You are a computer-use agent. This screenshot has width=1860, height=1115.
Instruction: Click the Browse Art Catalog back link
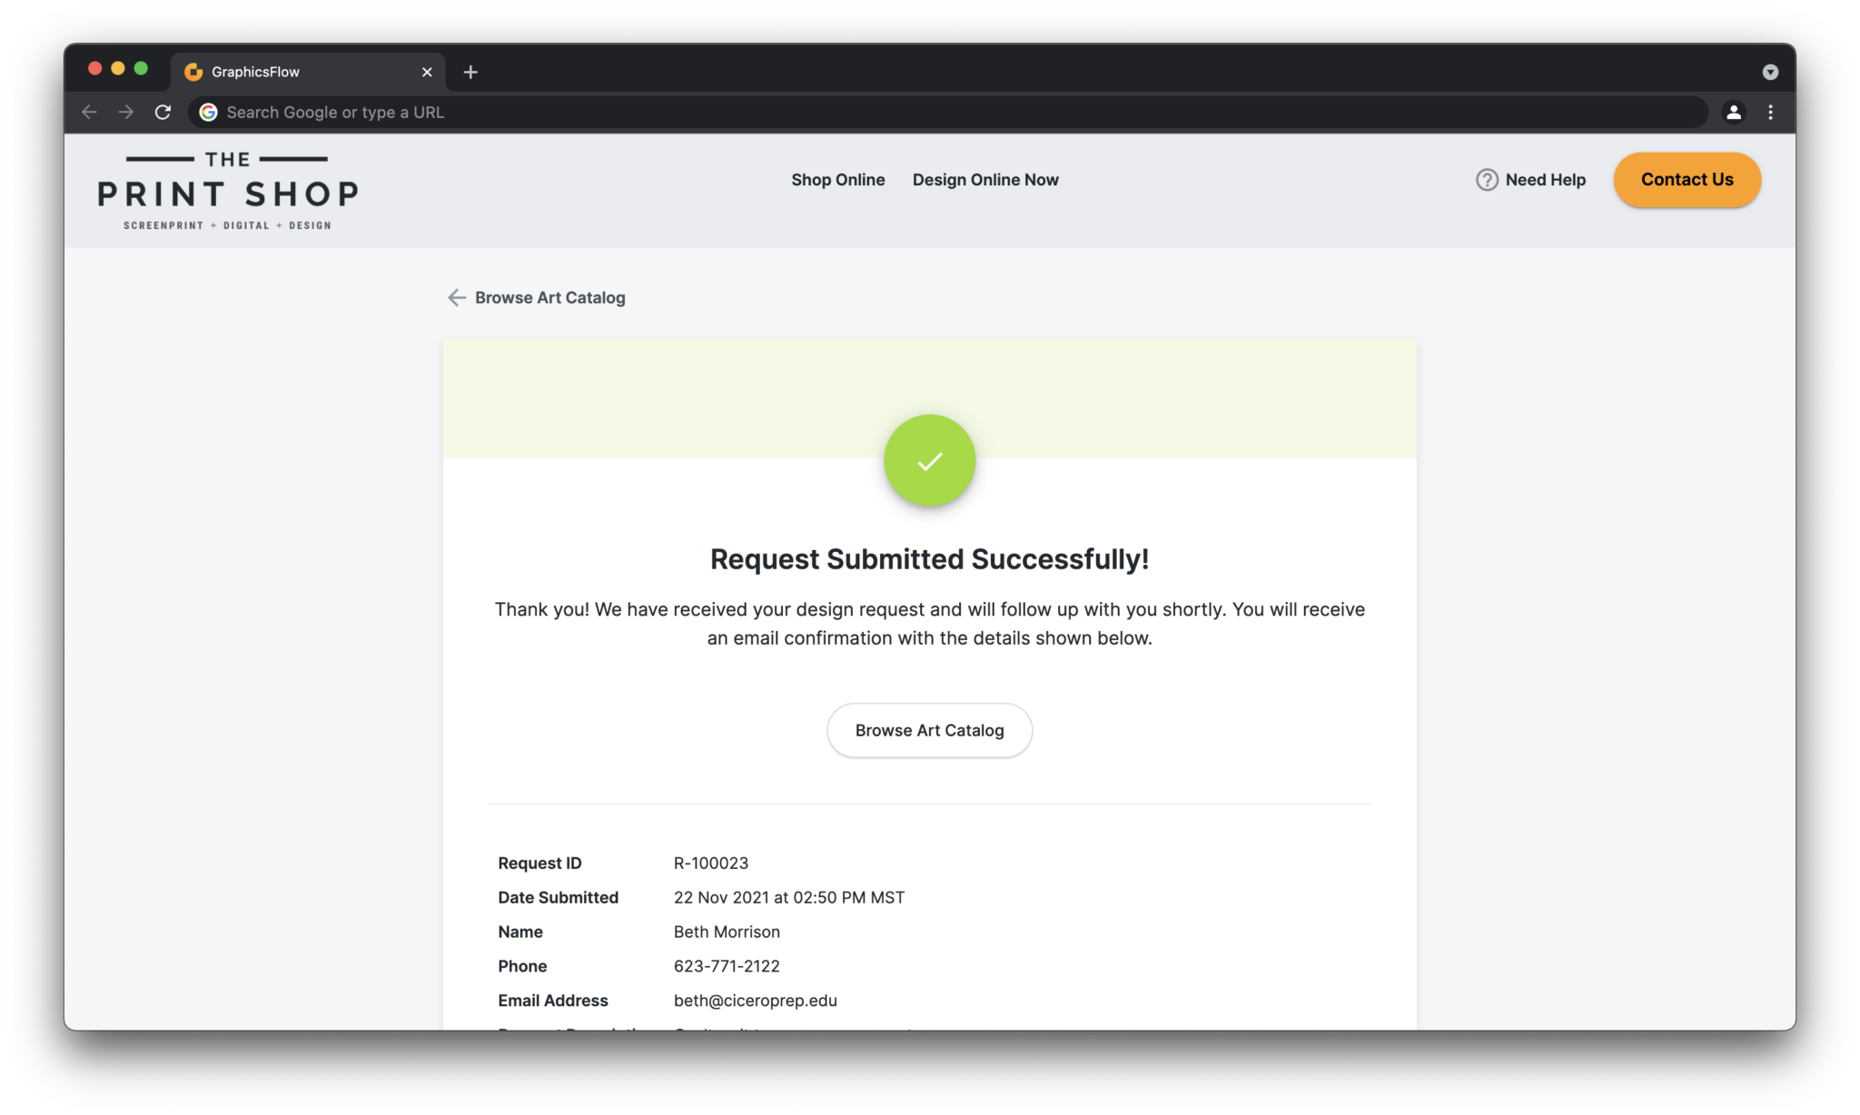(535, 297)
